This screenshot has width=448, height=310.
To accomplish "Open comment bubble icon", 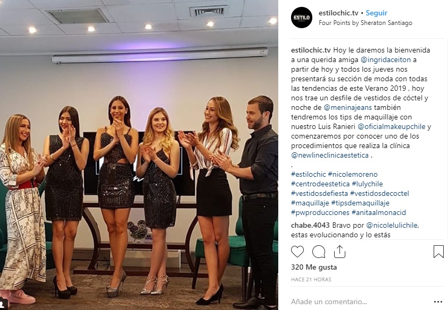I will (x=319, y=252).
